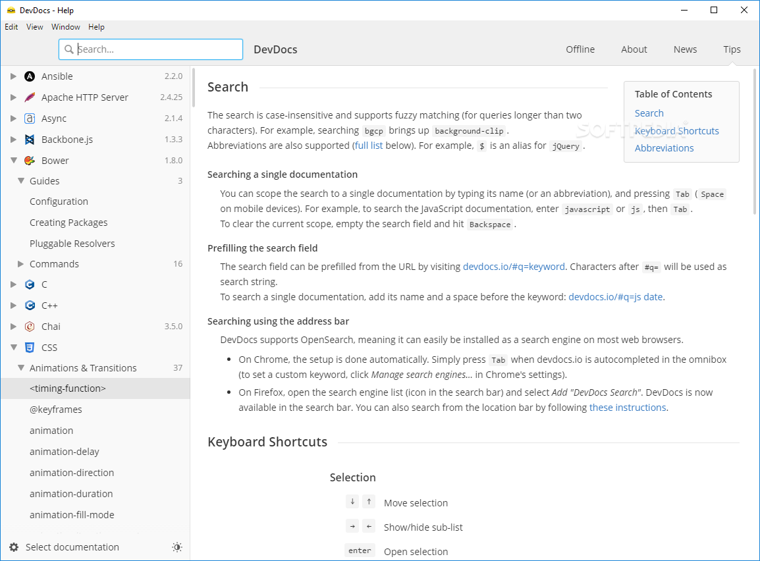760x561 pixels.
Task: Open the @keyframes entry
Action: click(x=95, y=410)
